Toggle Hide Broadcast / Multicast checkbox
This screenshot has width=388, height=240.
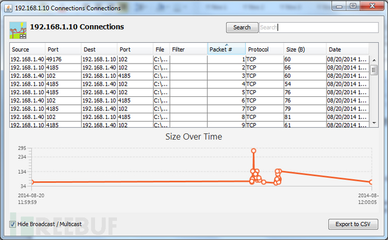[12, 224]
